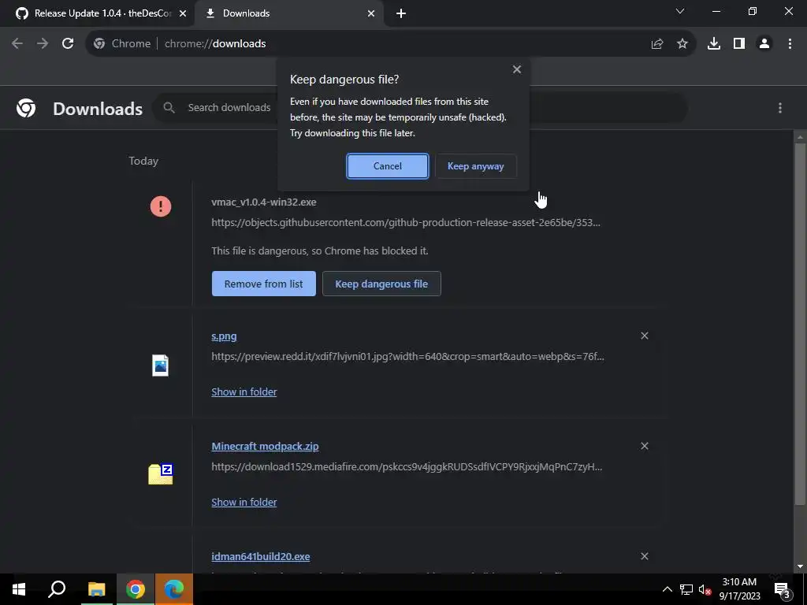The width and height of the screenshot is (807, 605).
Task: Open the s.png download link
Action: point(224,336)
